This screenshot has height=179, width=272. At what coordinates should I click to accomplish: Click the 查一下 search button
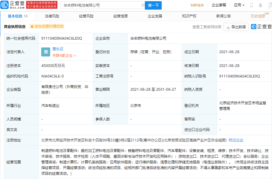[x=153, y=5]
